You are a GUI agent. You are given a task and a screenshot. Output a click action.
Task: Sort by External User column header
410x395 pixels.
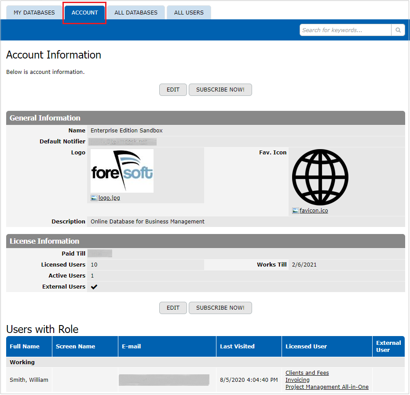[388, 346]
